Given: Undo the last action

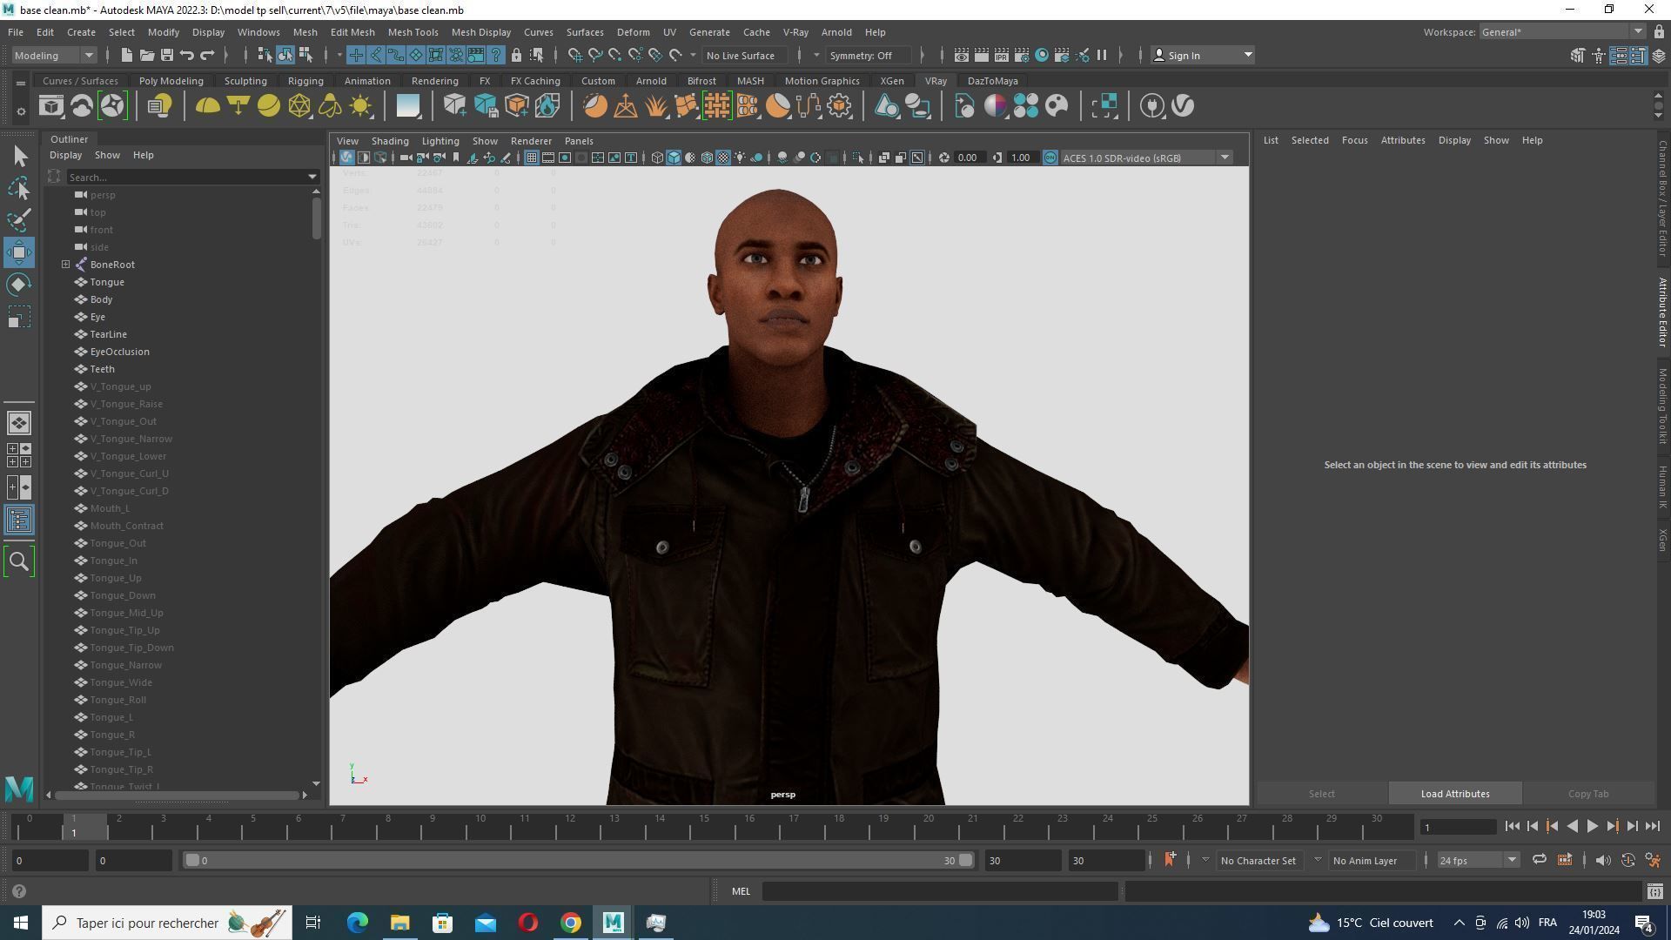Looking at the screenshot, I should point(187,56).
